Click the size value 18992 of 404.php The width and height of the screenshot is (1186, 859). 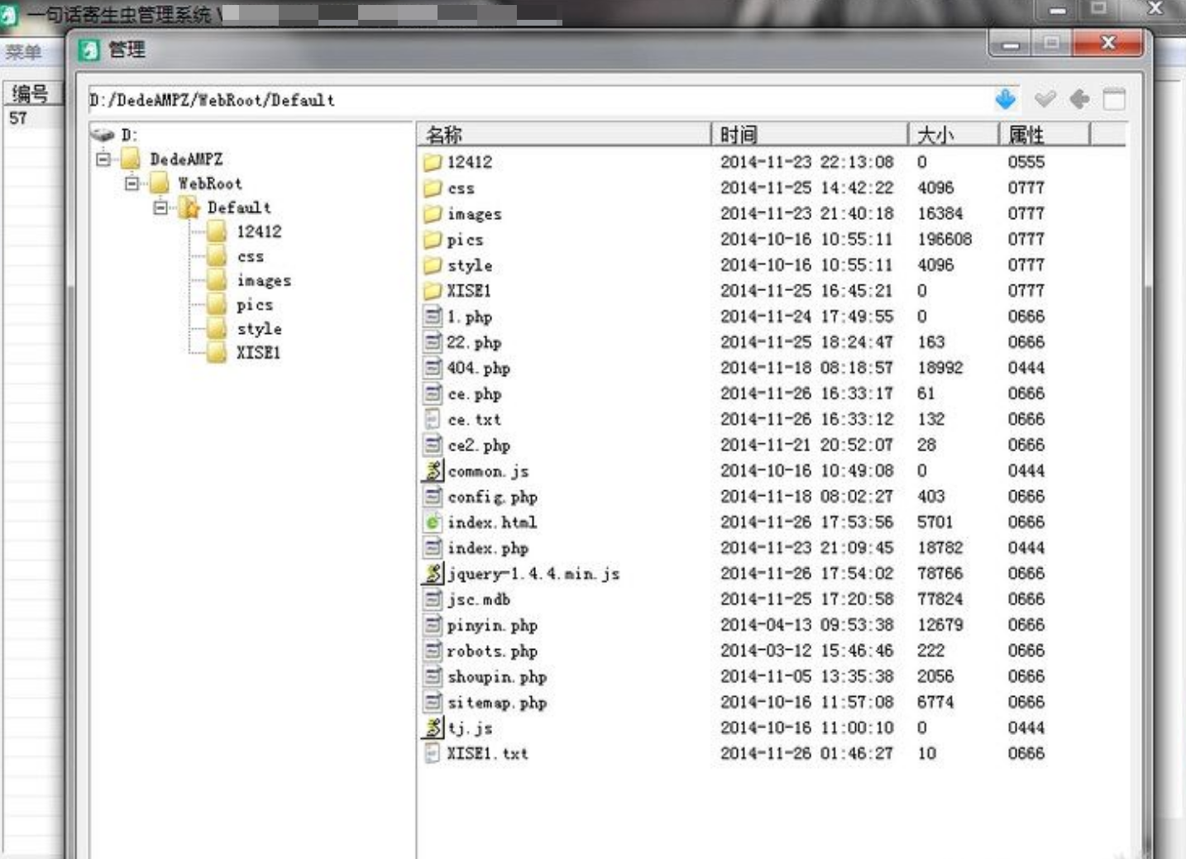pos(940,367)
